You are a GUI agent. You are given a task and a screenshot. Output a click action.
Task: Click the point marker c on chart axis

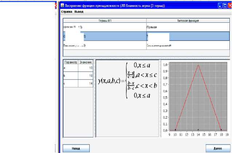coord(198,130)
